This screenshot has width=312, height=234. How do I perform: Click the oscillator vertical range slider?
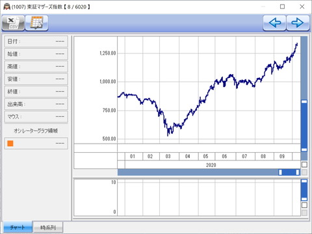[x=304, y=190]
